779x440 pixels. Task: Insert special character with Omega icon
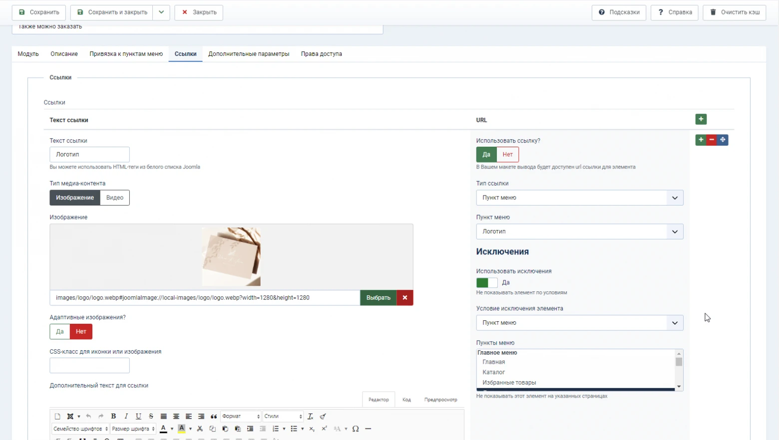tap(356, 429)
